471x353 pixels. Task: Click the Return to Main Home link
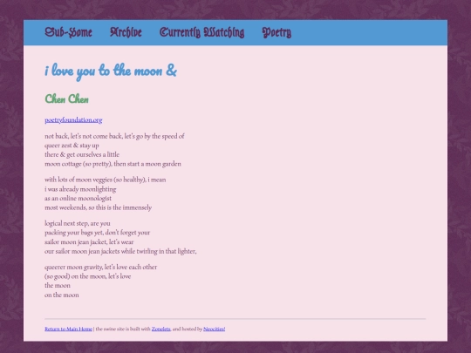pyautogui.click(x=69, y=329)
